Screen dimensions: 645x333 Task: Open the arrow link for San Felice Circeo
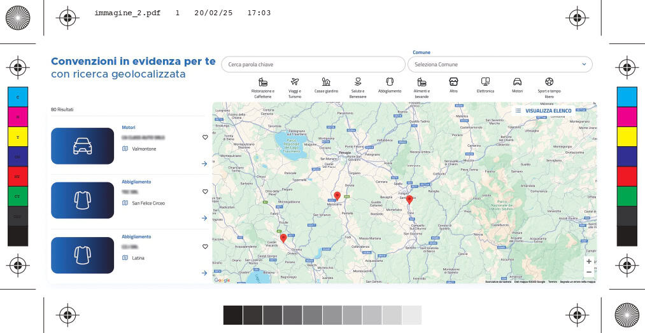point(204,218)
